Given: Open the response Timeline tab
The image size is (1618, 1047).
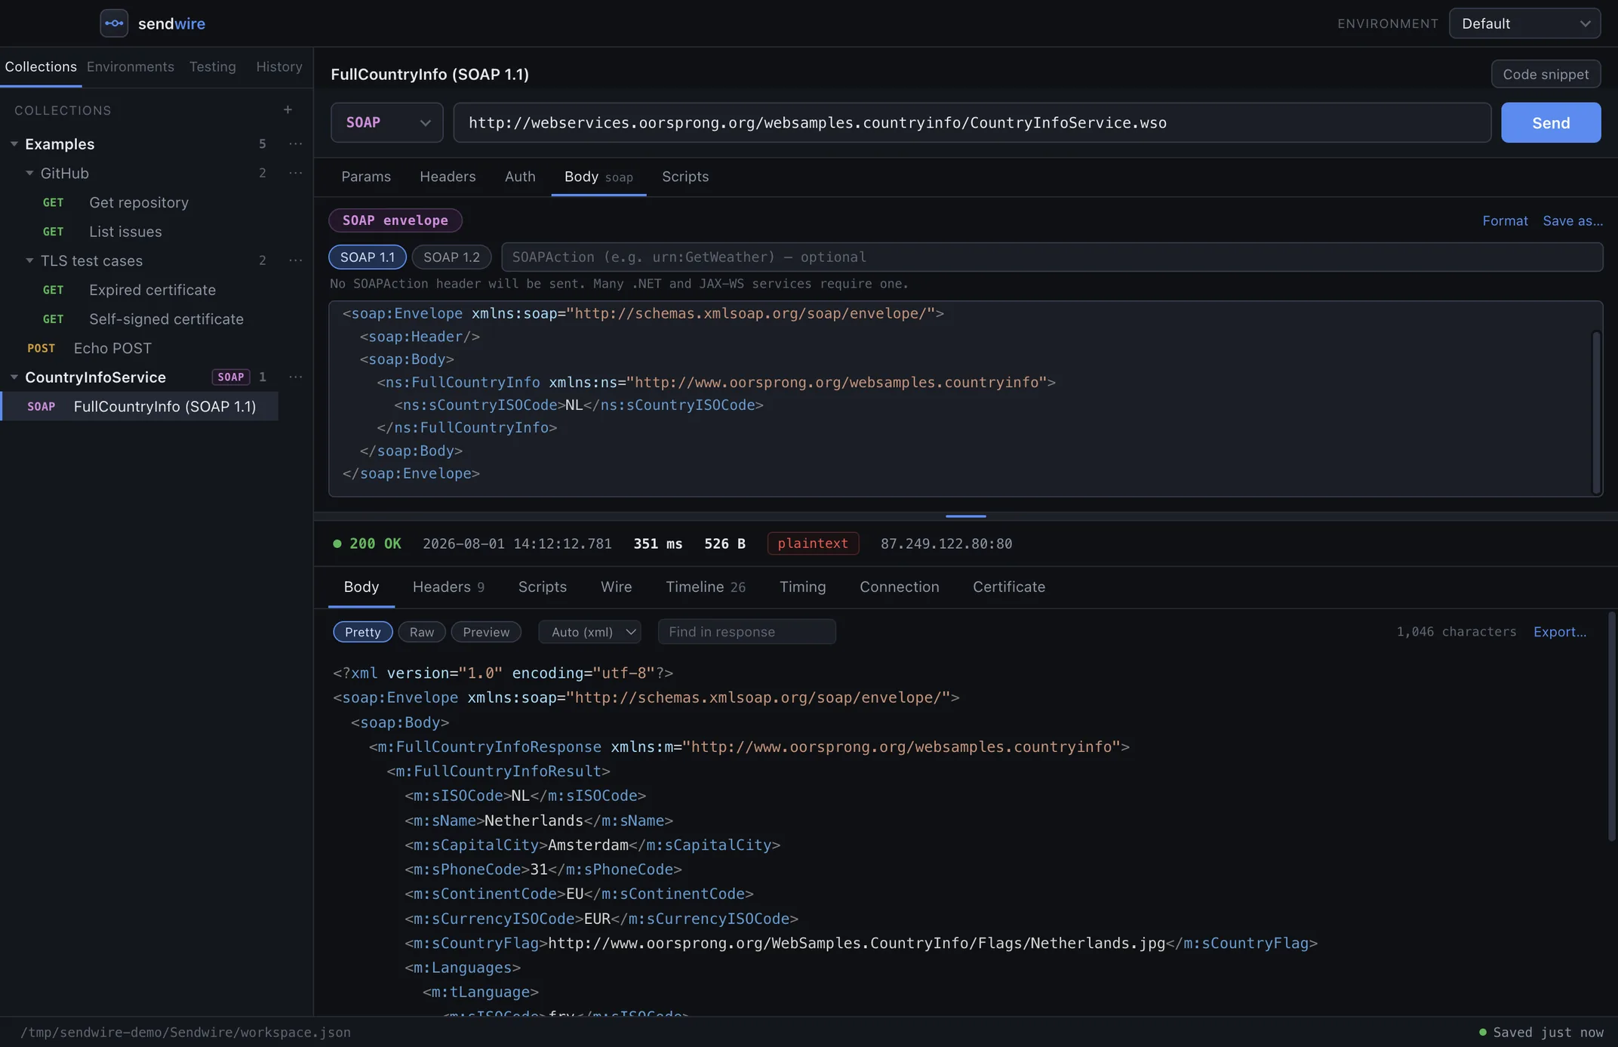Looking at the screenshot, I should (706, 587).
